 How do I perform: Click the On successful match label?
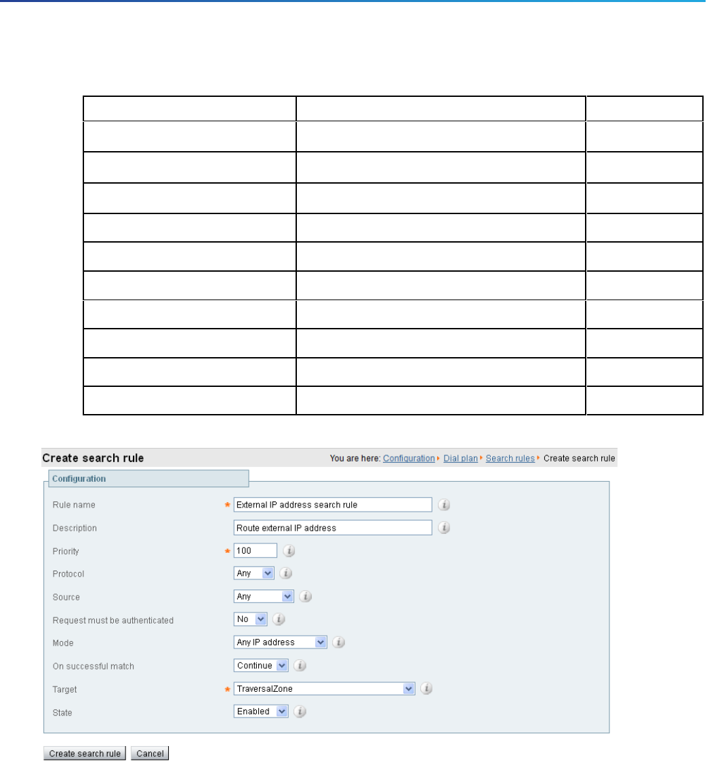[x=93, y=666]
